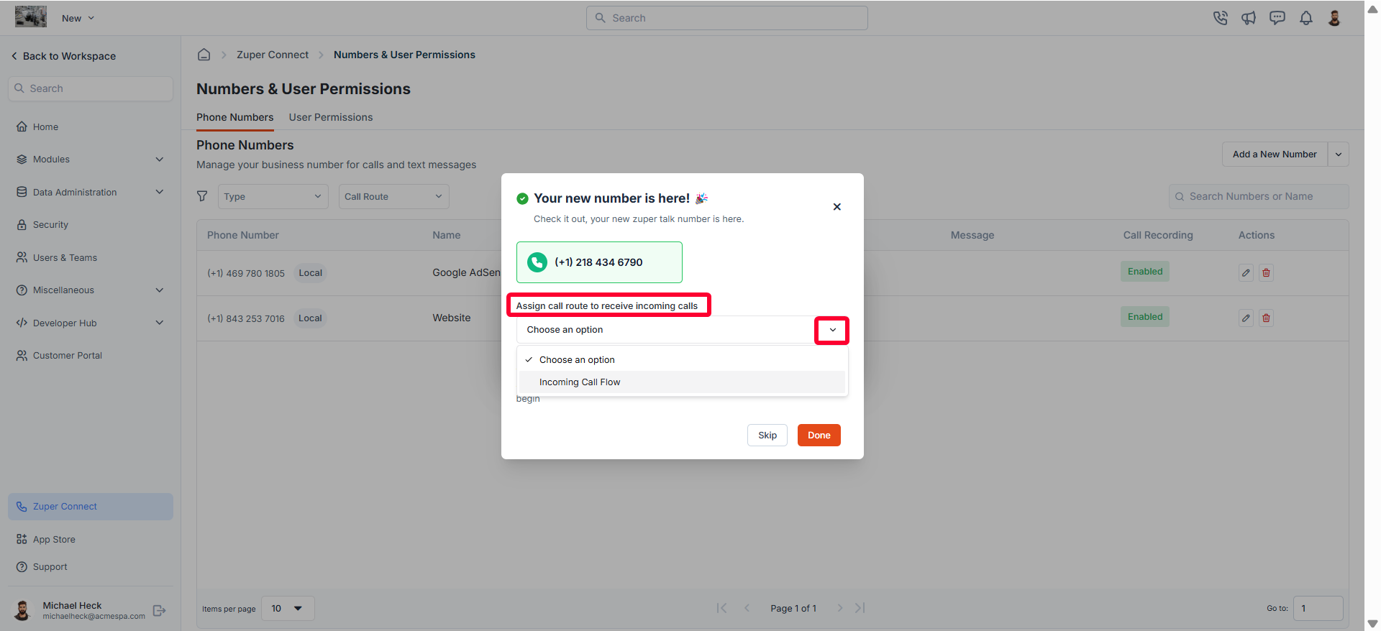Select Incoming Call Flow option
The image size is (1381, 631).
click(682, 382)
